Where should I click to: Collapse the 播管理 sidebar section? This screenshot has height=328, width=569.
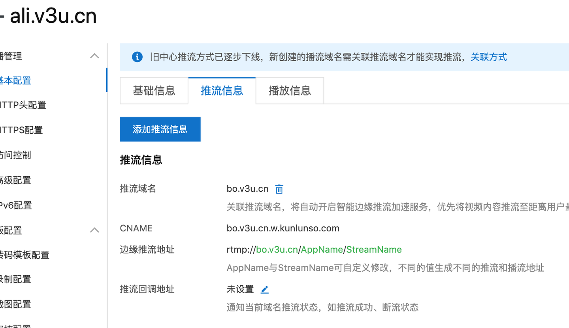(94, 56)
